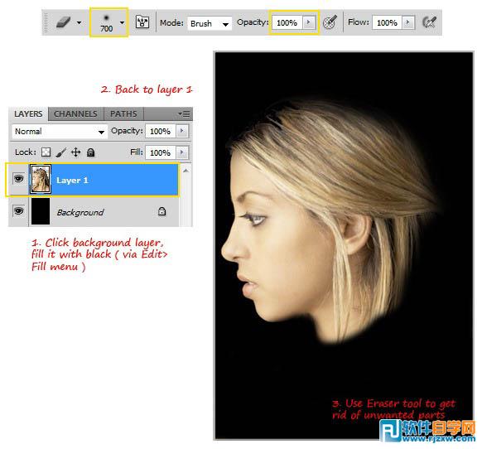Viewport: 482px width, 449px height.
Task: Enable tablet pressure for opacity icon
Action: [x=330, y=22]
